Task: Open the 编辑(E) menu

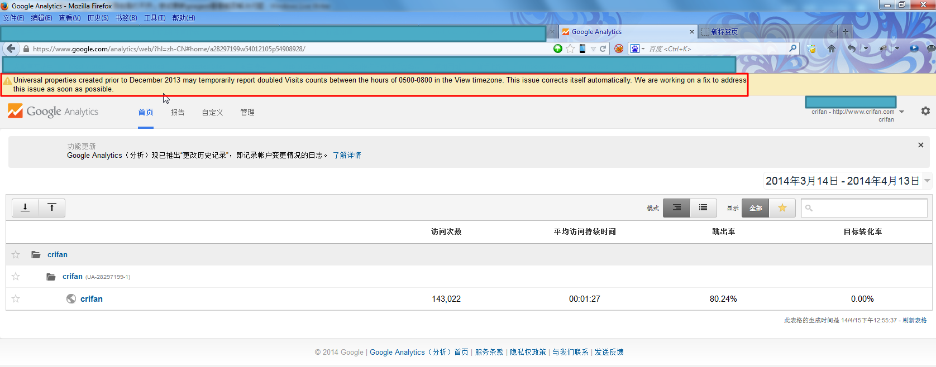Action: 41,18
